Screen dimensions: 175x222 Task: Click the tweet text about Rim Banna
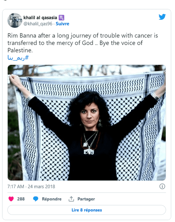click(83, 43)
